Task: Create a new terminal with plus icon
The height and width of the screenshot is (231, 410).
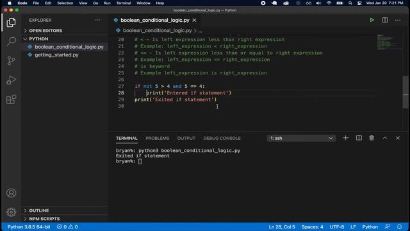Action: coord(345,138)
